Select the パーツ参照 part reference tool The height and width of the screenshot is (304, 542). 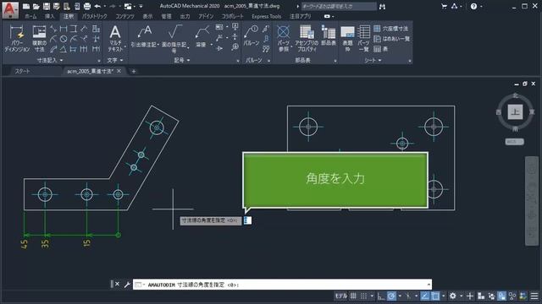[284, 39]
